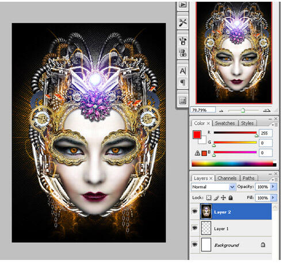Click the padlock icon on Background layer

click(x=263, y=244)
